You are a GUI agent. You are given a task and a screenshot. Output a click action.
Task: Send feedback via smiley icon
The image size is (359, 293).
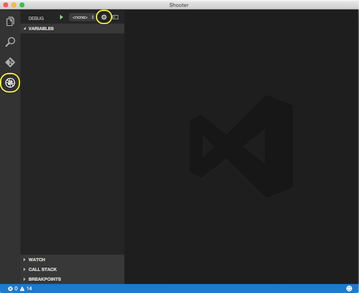tap(349, 289)
